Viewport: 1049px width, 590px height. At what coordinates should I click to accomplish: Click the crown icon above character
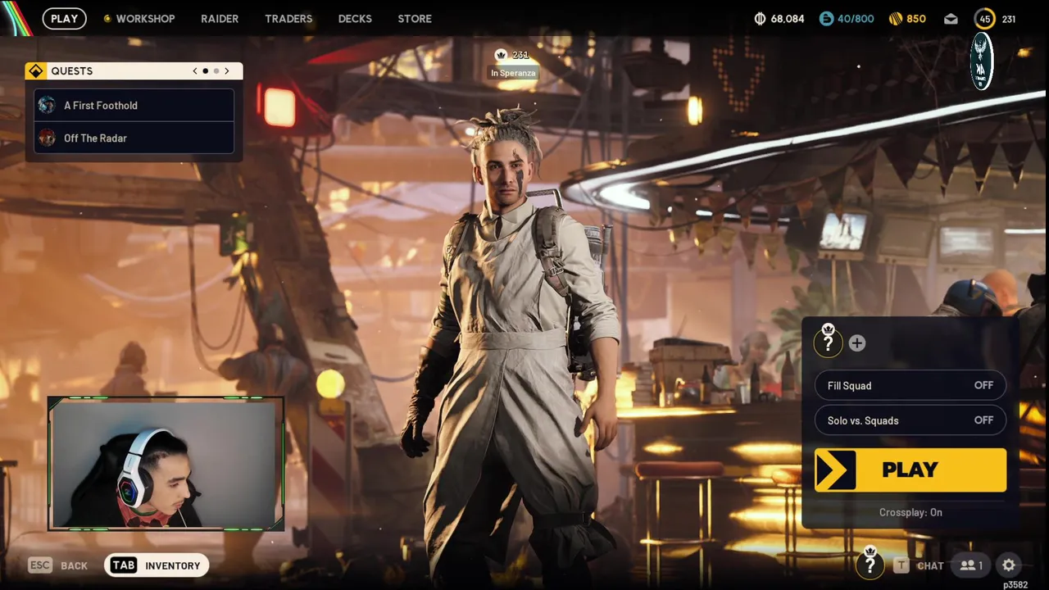[x=501, y=55]
